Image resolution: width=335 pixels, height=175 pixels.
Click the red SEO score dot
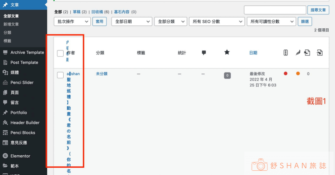click(x=286, y=74)
